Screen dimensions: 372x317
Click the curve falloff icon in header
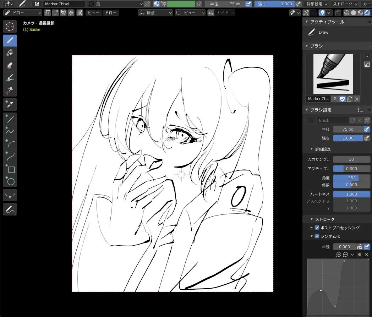[x=80, y=13]
